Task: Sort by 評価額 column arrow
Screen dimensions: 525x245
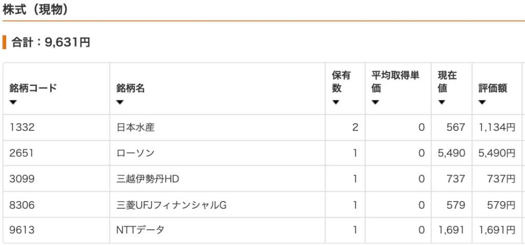Action: 482,103
